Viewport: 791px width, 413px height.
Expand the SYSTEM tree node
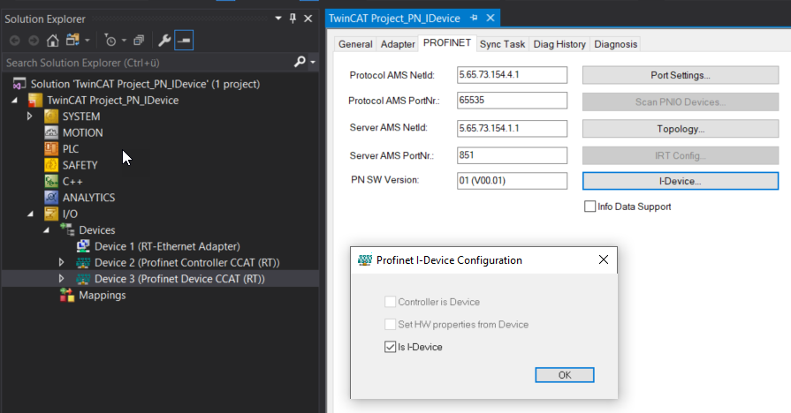(30, 116)
